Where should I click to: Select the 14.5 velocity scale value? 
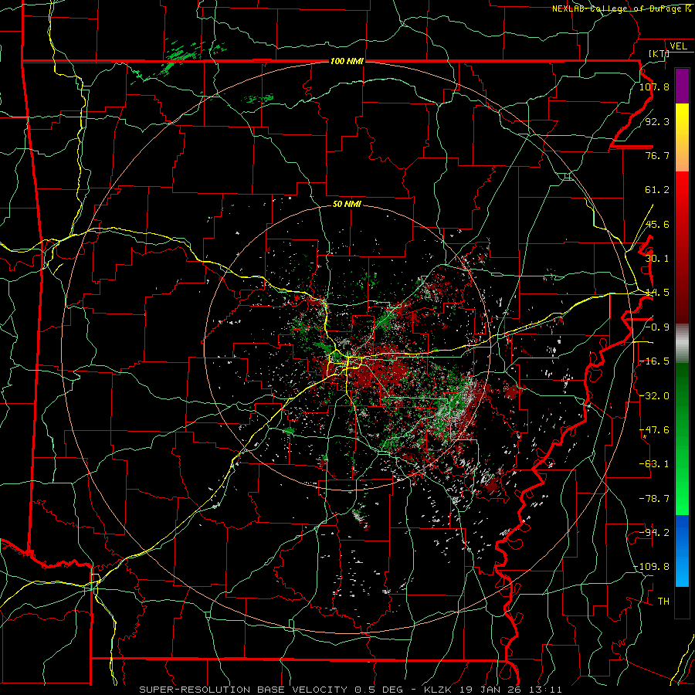657,293
